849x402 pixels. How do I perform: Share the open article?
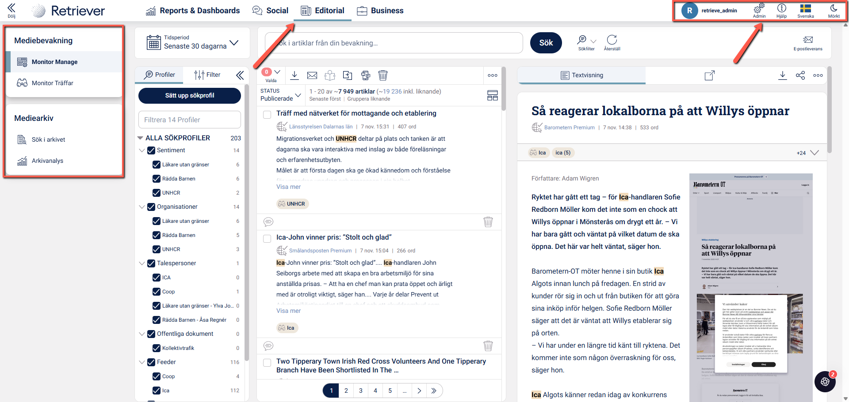coord(800,75)
